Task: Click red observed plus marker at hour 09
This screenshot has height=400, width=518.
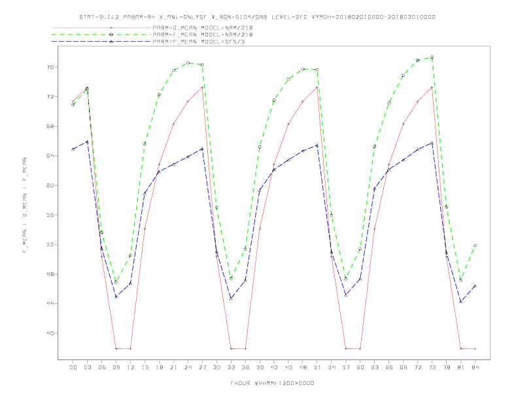Action: (116, 348)
